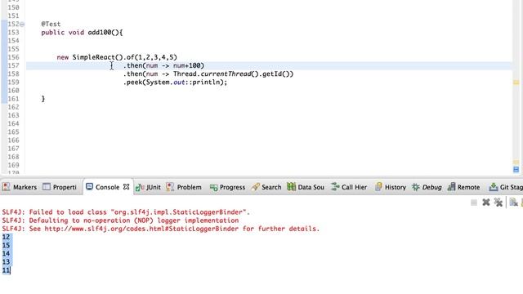523x294 pixels.
Task: Switch to the Properti tab
Action: point(65,187)
